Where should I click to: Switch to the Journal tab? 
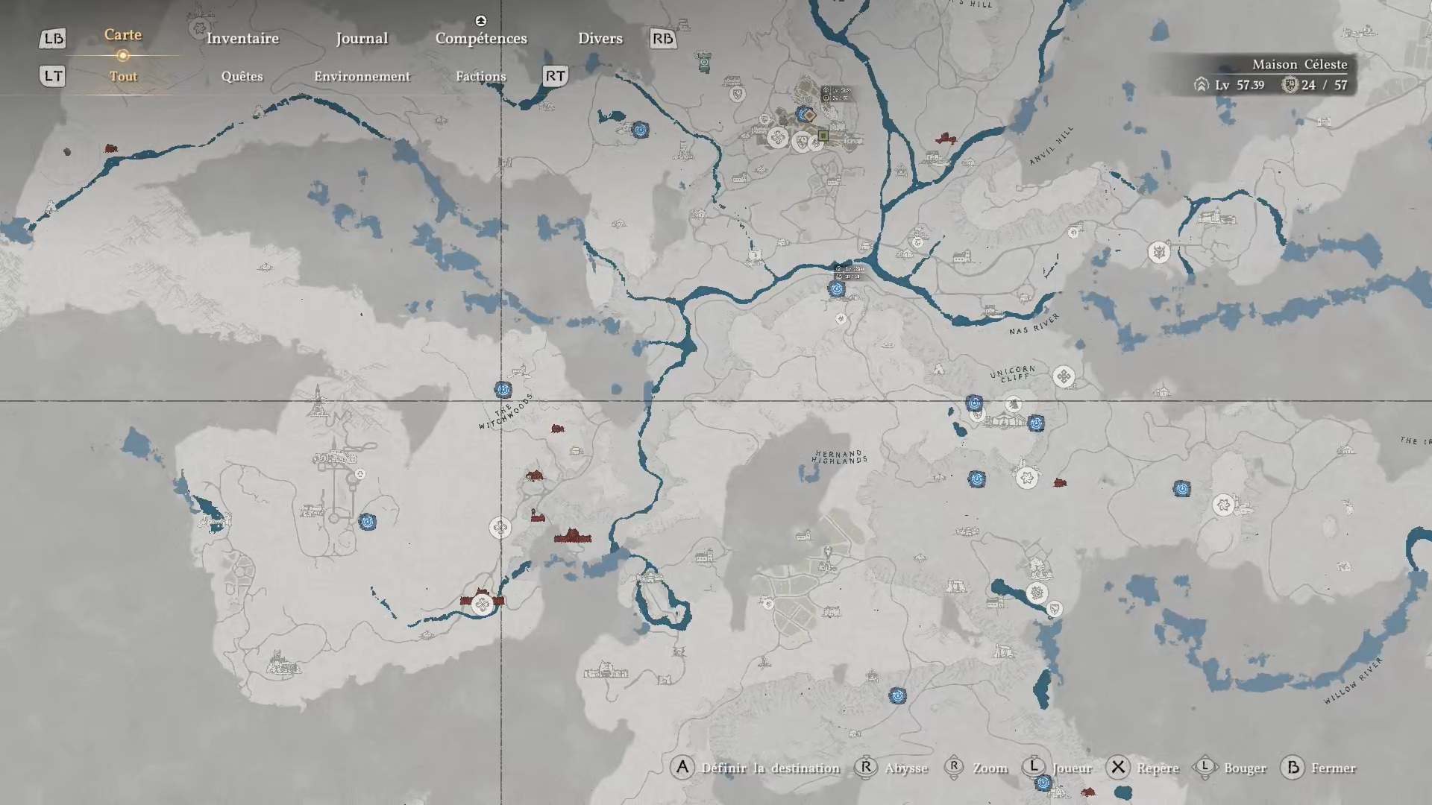click(x=362, y=38)
